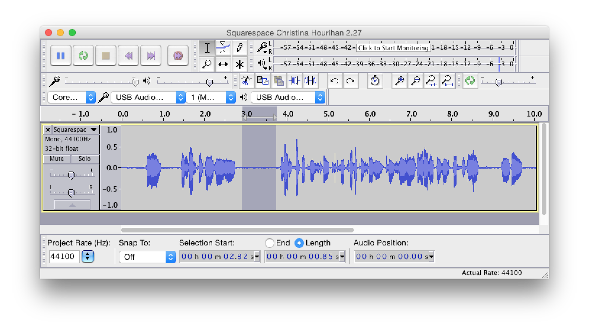The image size is (589, 333).
Task: Click the Project Rate 44100 field
Action: tap(64, 256)
